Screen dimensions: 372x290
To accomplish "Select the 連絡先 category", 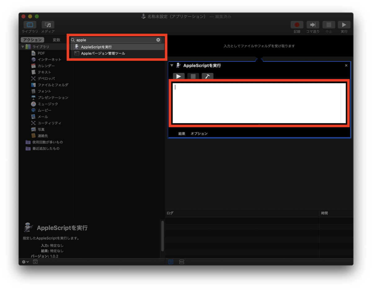I will pyautogui.click(x=39, y=136).
